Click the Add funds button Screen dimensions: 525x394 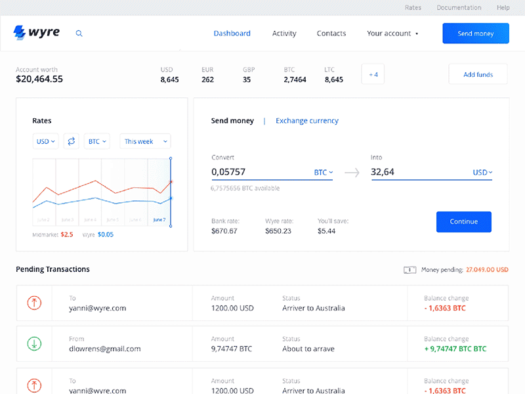478,74
